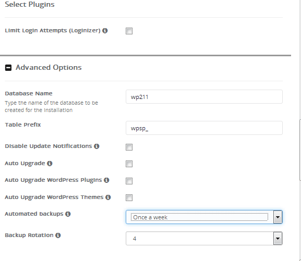The width and height of the screenshot is (301, 261).
Task: Check the Disable Update Notifications box
Action: click(x=129, y=147)
